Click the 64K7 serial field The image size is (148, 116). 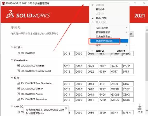(128, 84)
